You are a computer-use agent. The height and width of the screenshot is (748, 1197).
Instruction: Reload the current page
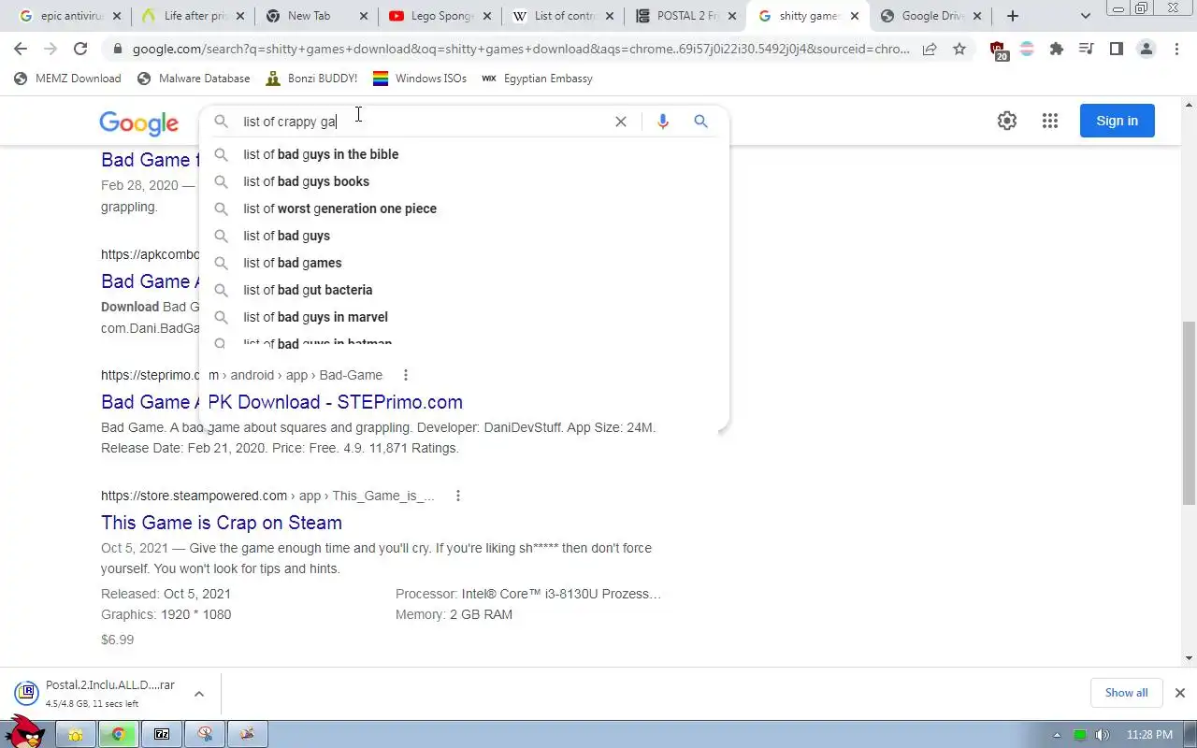(80, 50)
